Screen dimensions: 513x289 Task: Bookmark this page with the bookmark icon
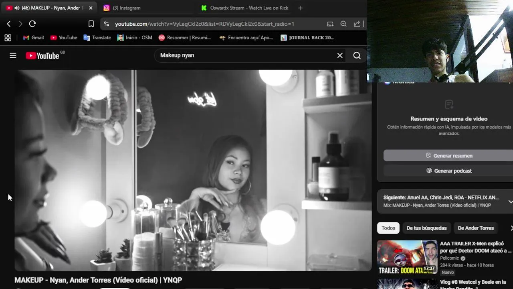(91, 24)
